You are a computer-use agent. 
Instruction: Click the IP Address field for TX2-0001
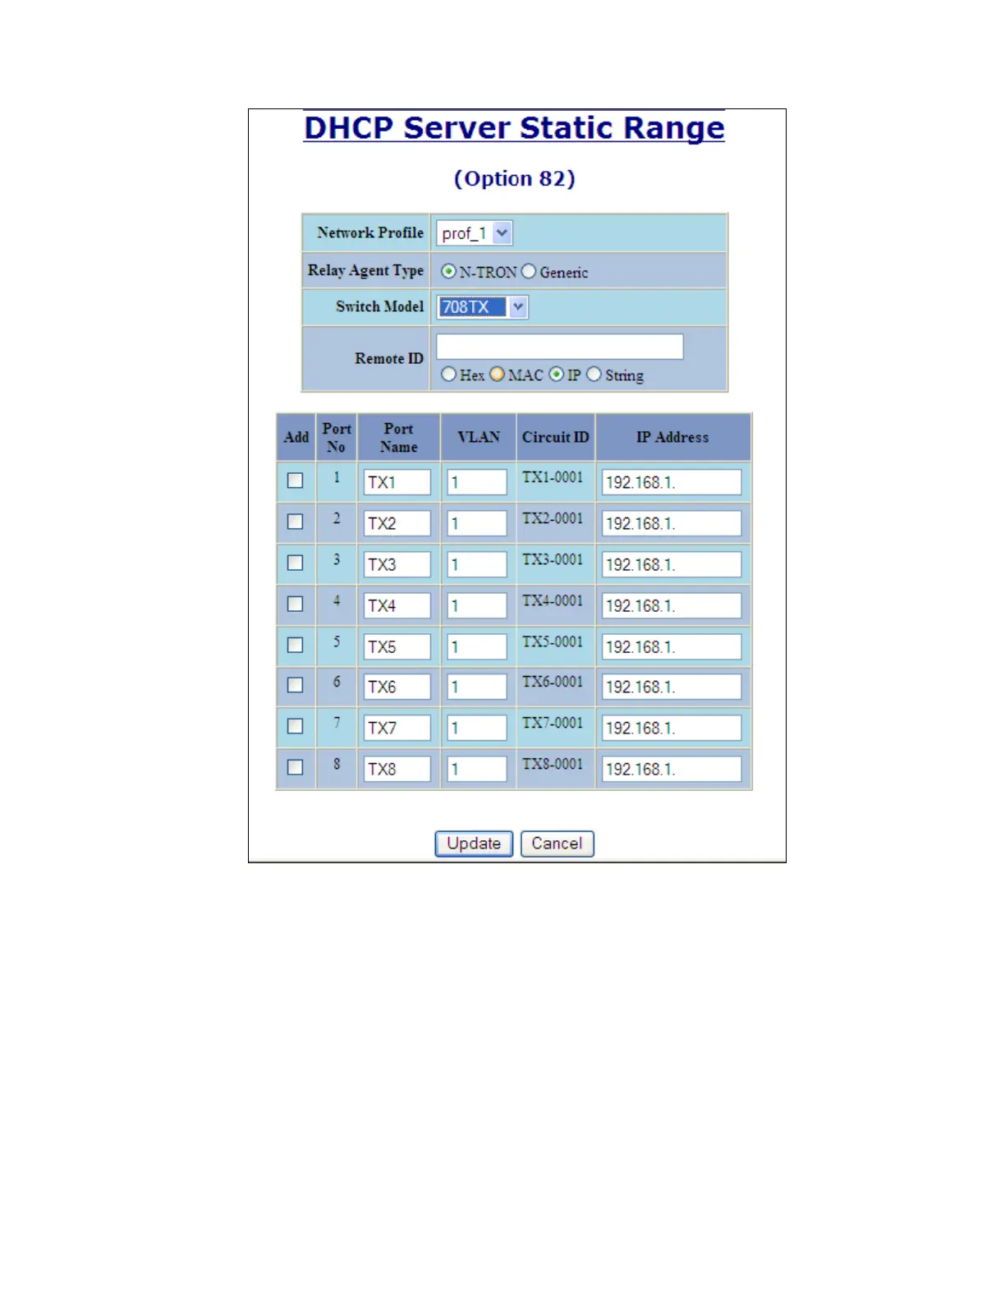[x=672, y=523]
